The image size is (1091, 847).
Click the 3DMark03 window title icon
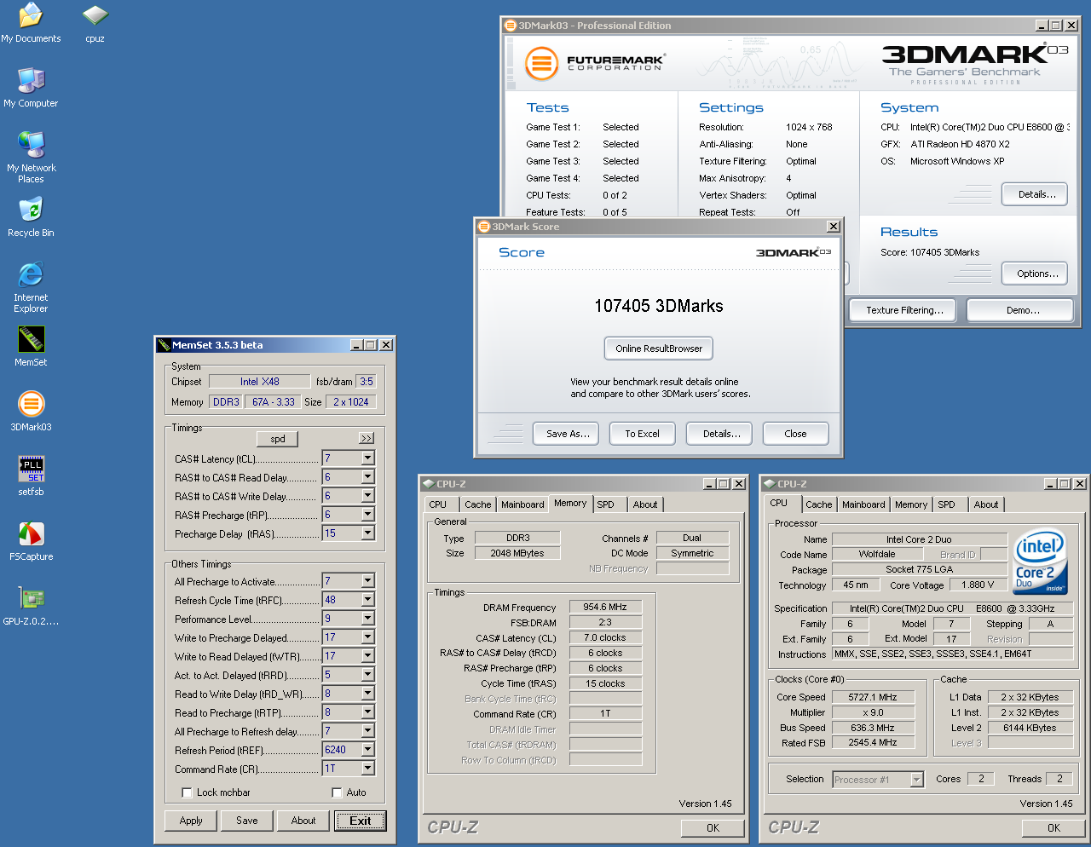pos(511,26)
